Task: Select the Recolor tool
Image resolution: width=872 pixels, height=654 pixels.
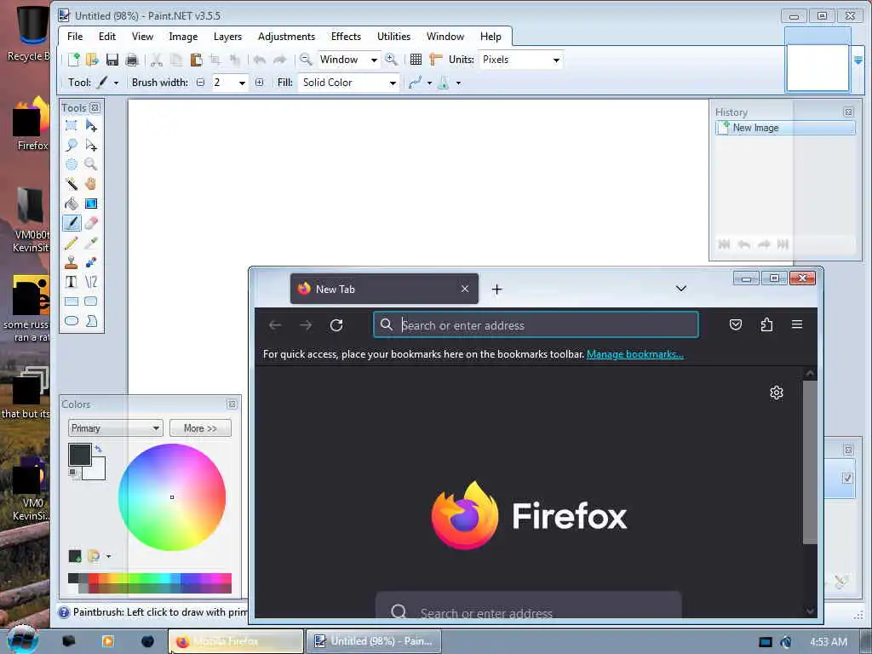Action: click(x=91, y=262)
